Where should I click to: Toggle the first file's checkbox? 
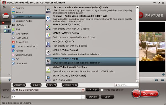[5, 27]
